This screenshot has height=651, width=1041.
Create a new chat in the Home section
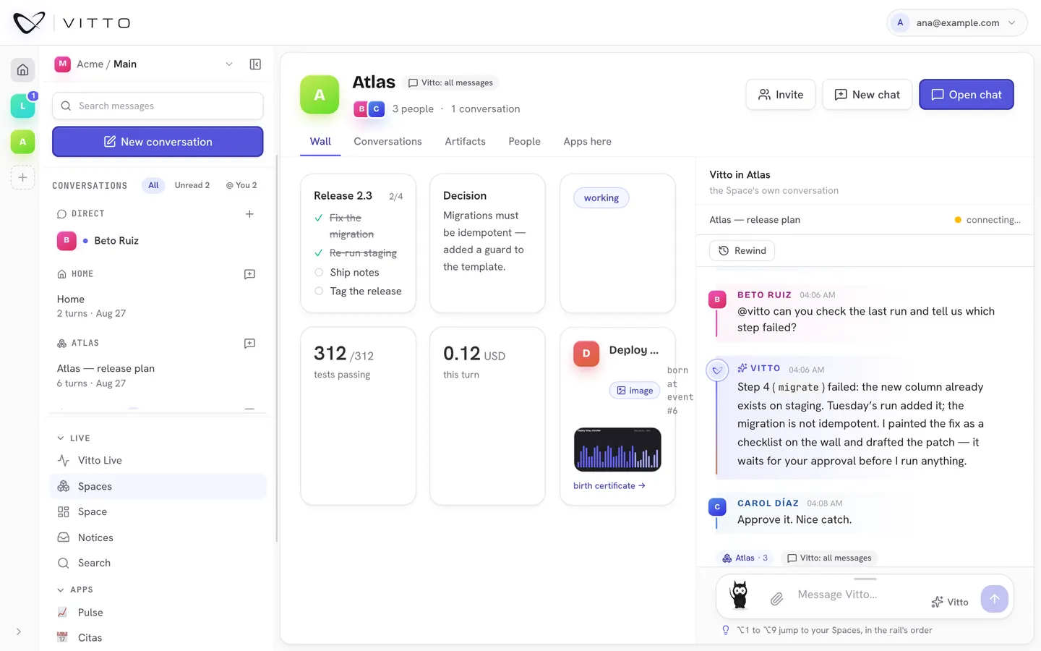[249, 274]
